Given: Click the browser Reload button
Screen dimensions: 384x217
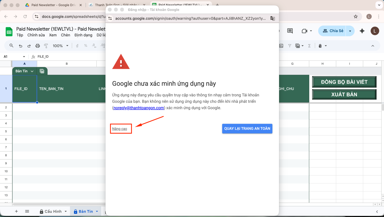Looking at the screenshot, I should click(x=25, y=16).
